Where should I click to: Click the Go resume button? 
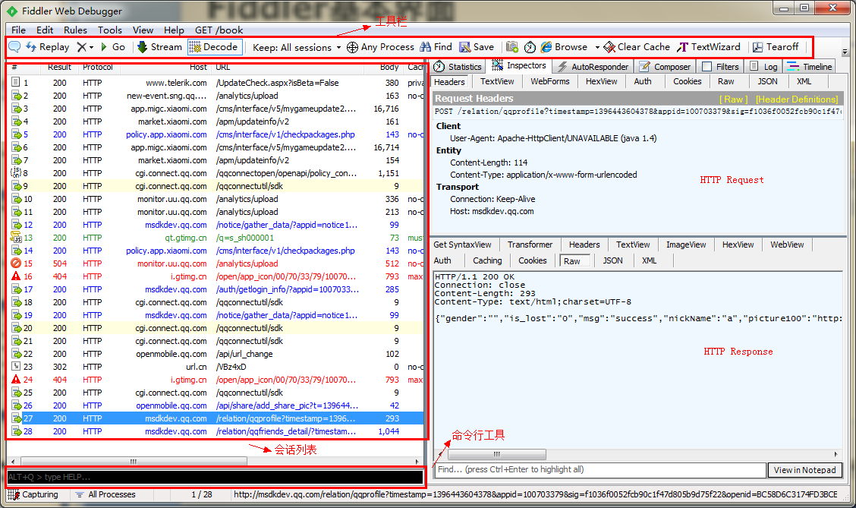[x=113, y=47]
